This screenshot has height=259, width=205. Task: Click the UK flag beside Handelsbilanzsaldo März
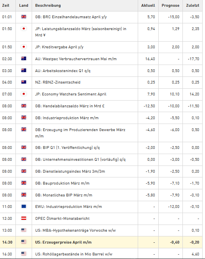24,106
